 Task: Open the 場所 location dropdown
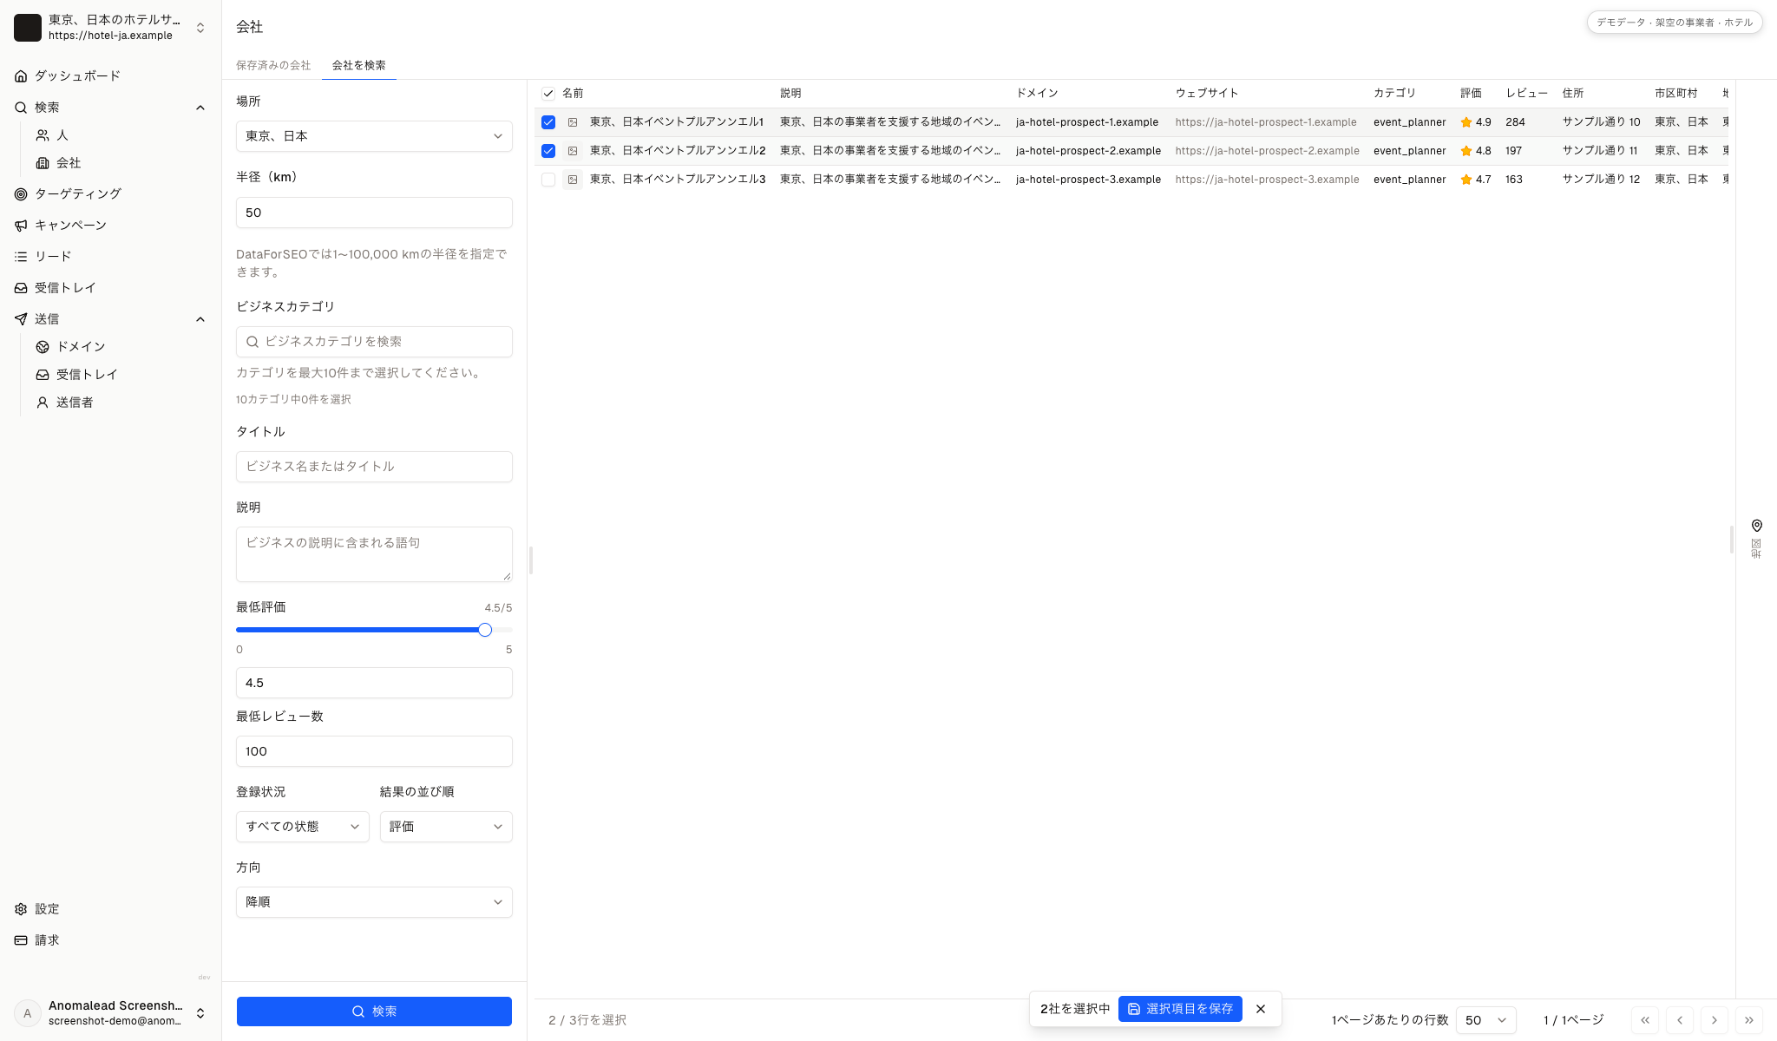374,136
